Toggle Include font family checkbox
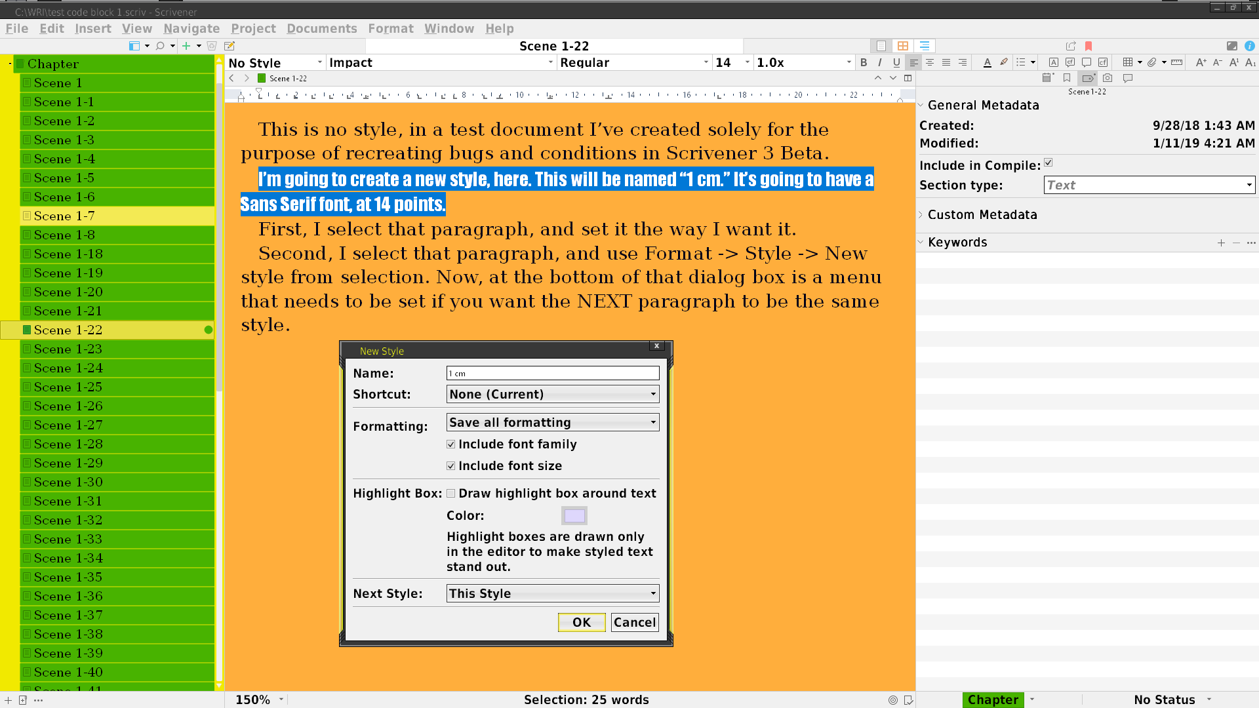 (451, 444)
